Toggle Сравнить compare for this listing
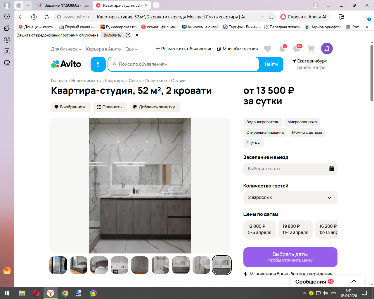 (110, 107)
